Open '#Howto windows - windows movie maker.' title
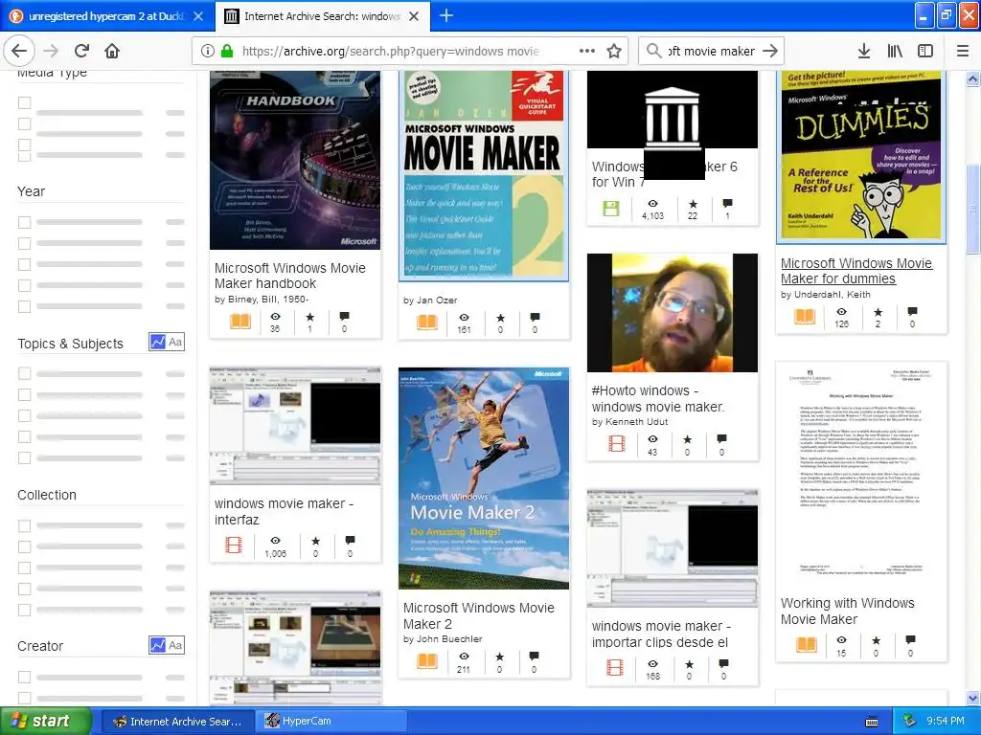Image resolution: width=981 pixels, height=735 pixels. click(657, 399)
